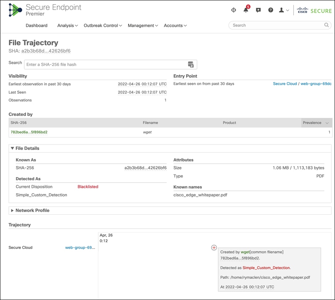Screen dimensions: 335x300
Task: Click the Enter a SHA-256 file hash field
Action: (x=110, y=65)
